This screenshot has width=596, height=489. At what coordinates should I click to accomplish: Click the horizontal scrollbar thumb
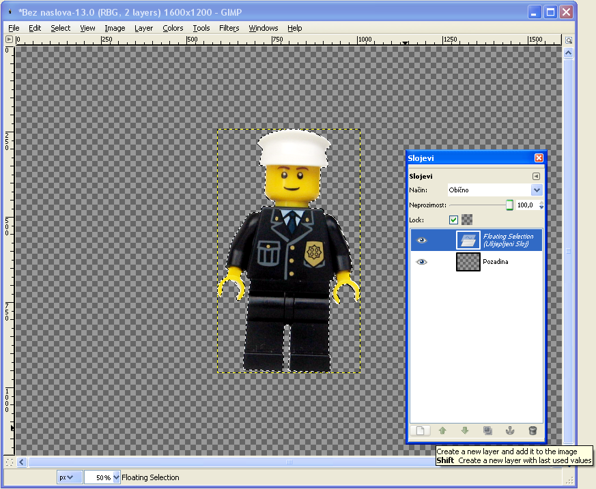pos(289,462)
